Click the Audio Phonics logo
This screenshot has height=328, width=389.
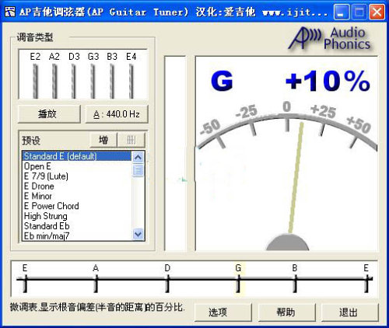[x=330, y=39]
